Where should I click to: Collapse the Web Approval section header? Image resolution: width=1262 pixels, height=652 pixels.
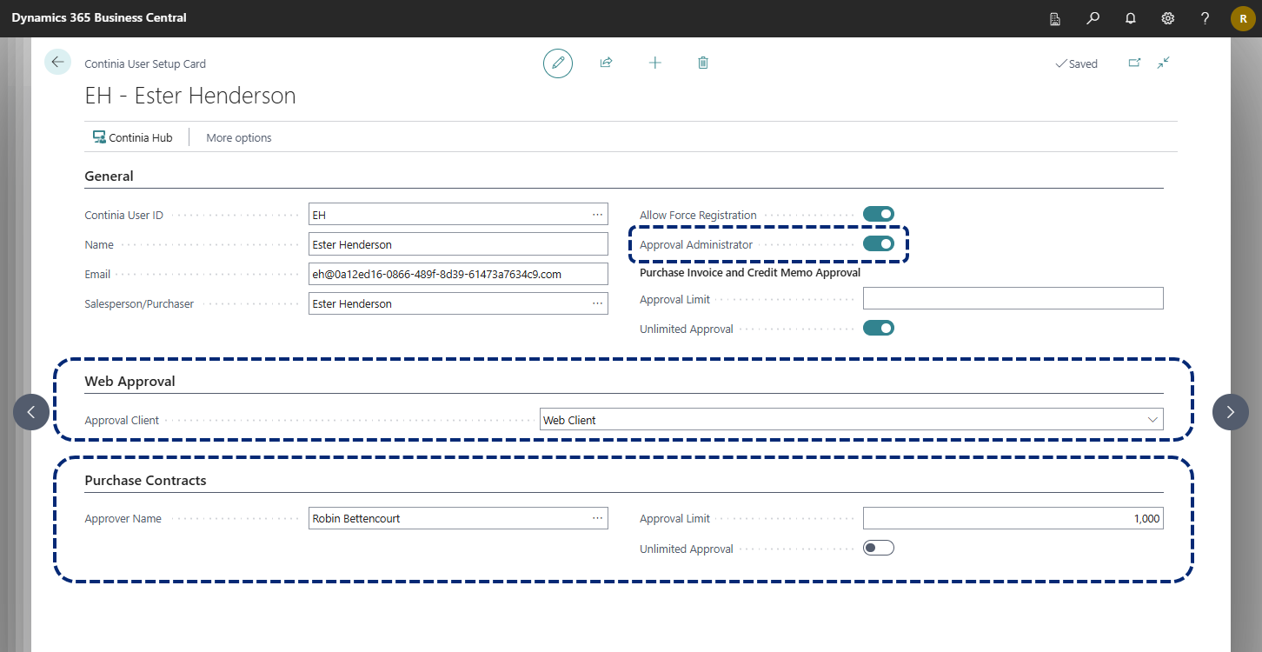click(x=130, y=381)
